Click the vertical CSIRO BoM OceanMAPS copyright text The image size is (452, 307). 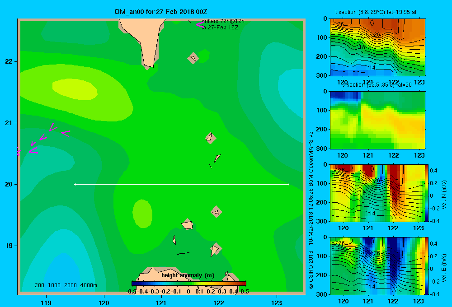(311, 210)
